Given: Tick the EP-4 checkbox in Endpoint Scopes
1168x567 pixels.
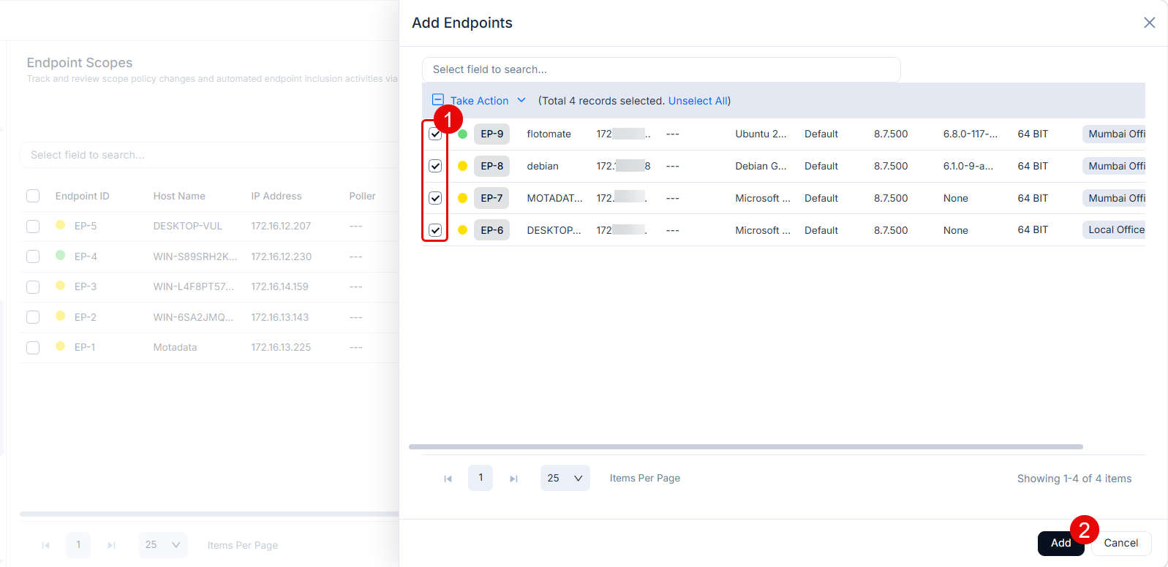Looking at the screenshot, I should tap(33, 256).
